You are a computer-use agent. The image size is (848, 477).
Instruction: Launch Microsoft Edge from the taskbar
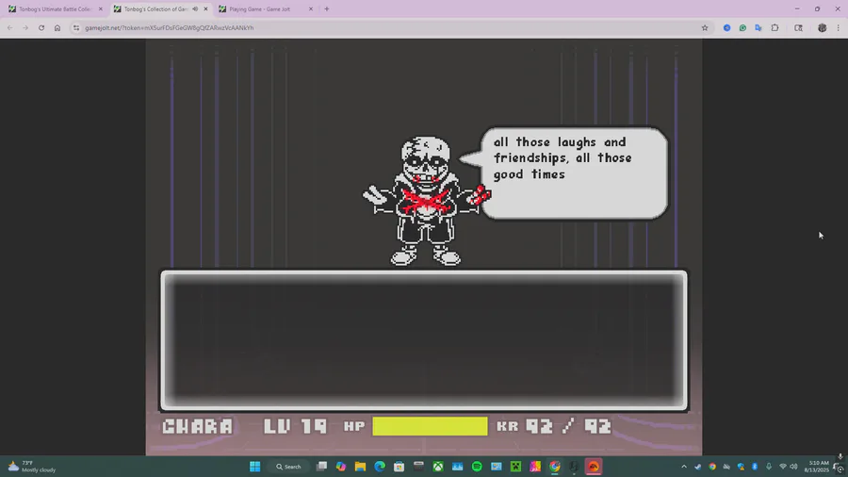pyautogui.click(x=380, y=467)
